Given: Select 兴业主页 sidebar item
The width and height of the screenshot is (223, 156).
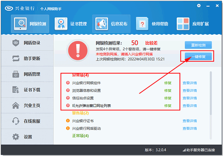Looking at the screenshot, I should [27, 105].
